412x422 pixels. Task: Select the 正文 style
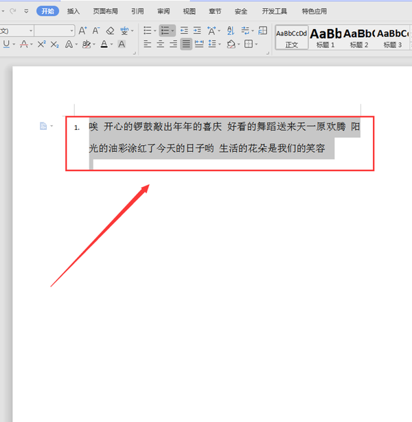click(x=292, y=37)
